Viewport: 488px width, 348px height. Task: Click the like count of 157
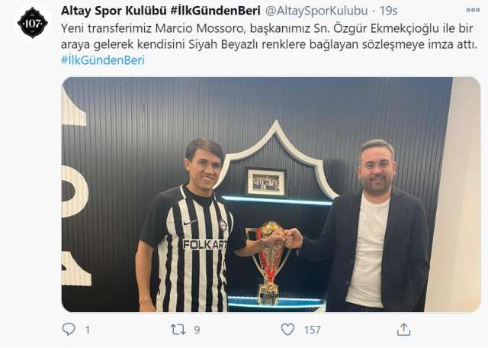[312, 330]
